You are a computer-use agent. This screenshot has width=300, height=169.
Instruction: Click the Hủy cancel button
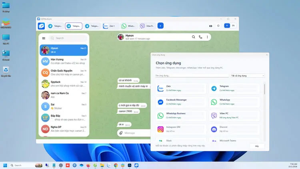pyautogui.click(x=257, y=146)
